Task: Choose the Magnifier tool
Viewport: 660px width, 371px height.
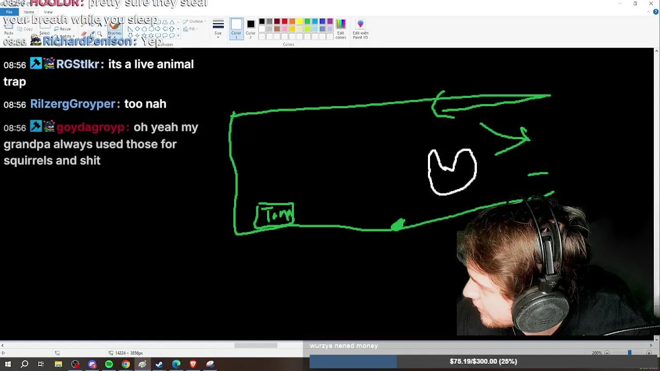Action: coord(100,34)
